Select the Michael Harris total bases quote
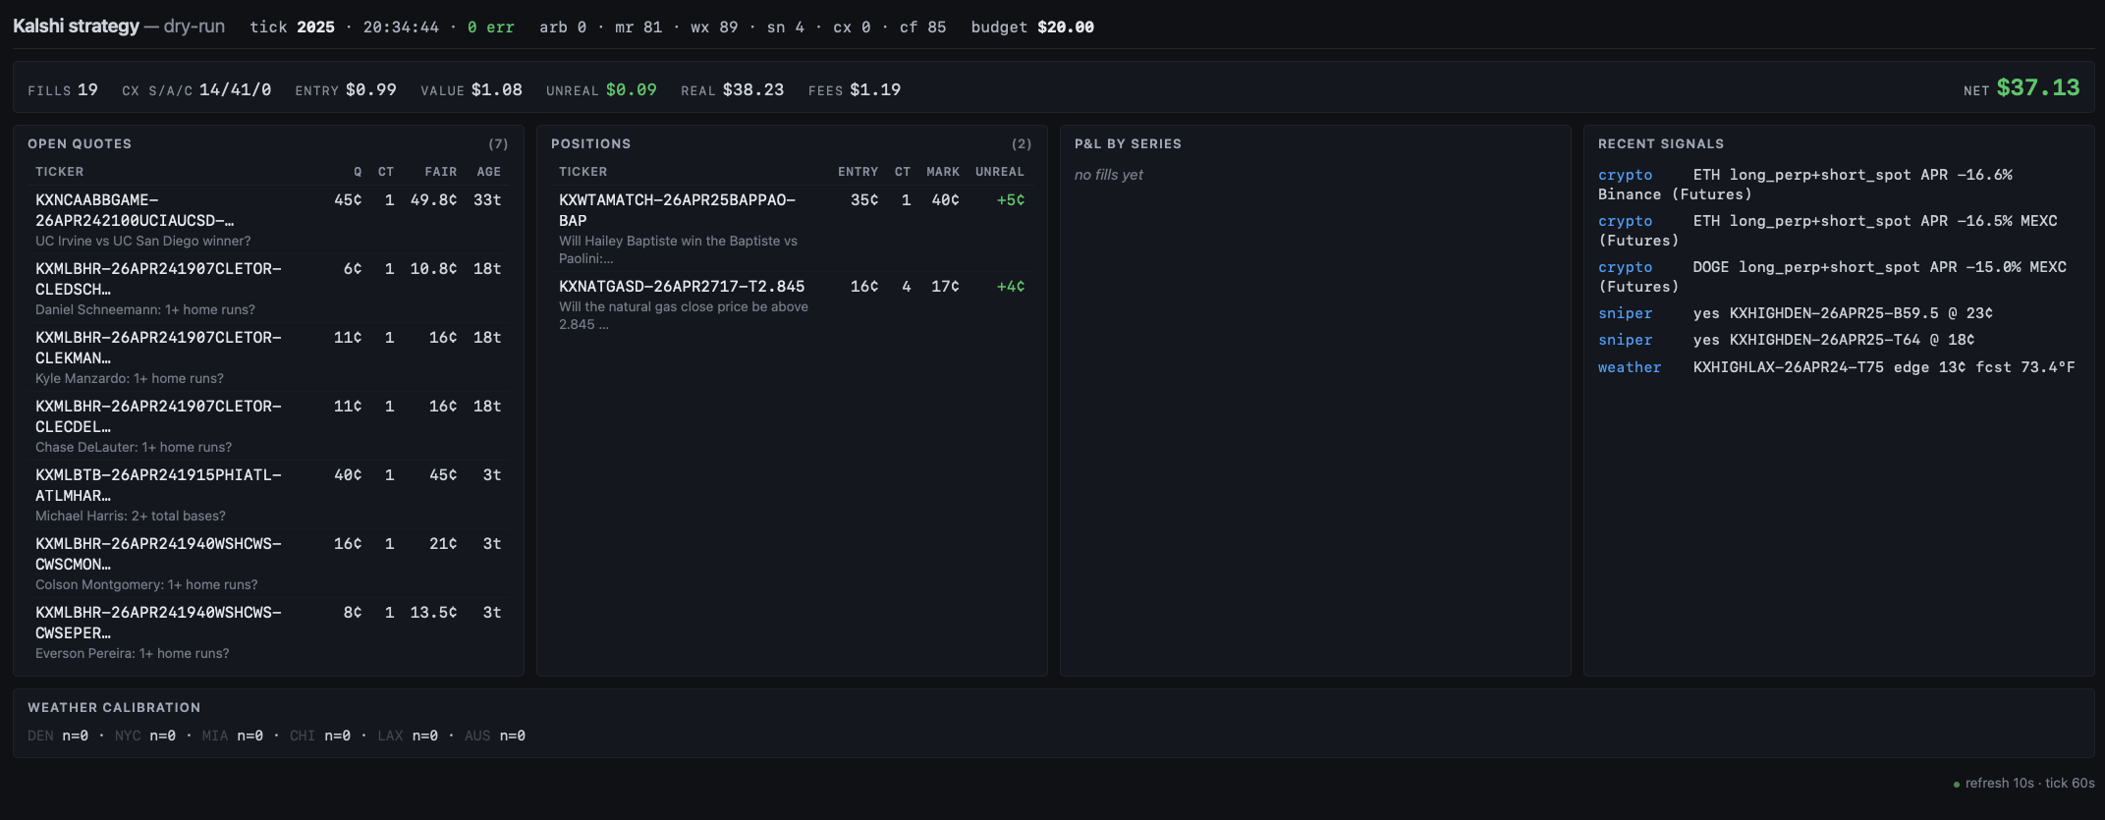The width and height of the screenshot is (2105, 820). click(268, 495)
